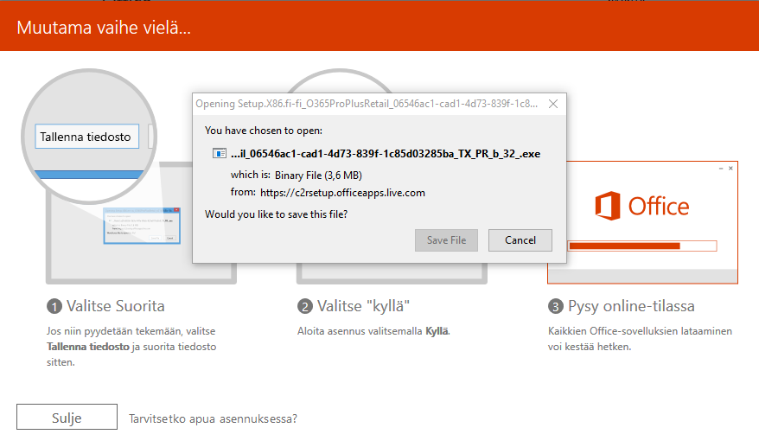The height and width of the screenshot is (447, 759).
Task: Cancel the file download dialog
Action: (520, 240)
